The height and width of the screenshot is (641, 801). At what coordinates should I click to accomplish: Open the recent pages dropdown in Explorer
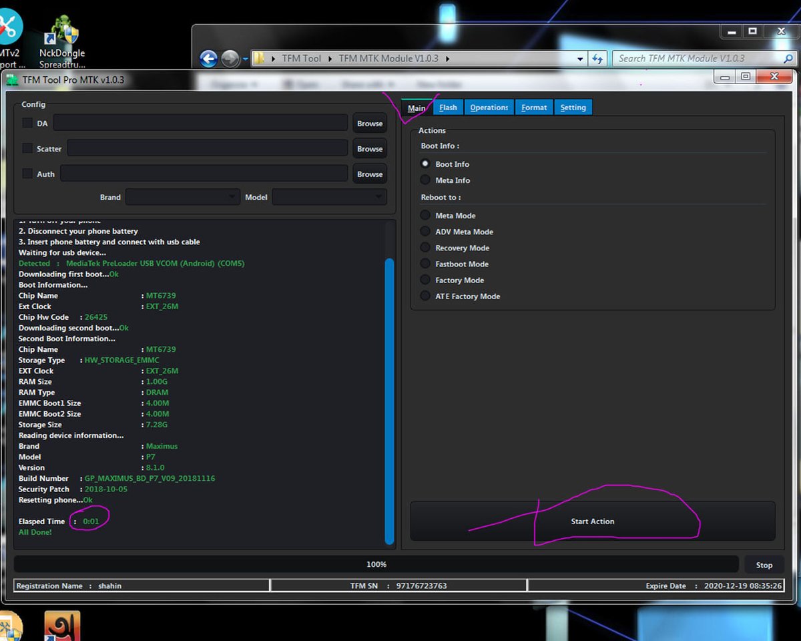245,59
